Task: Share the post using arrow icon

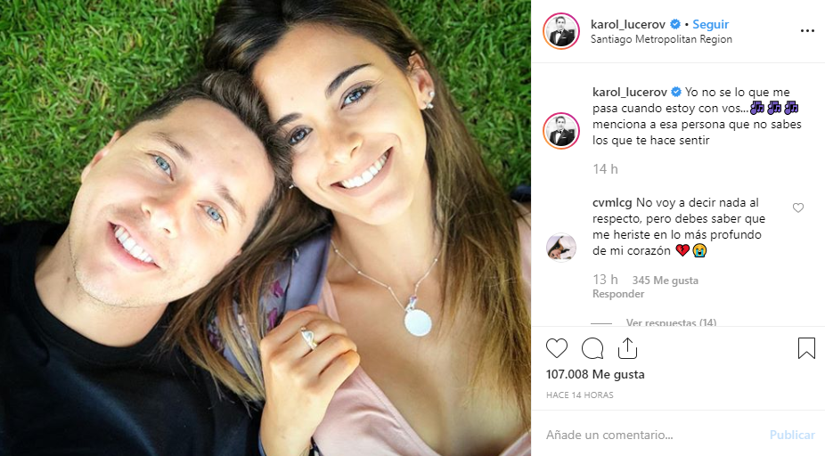Action: 628,348
